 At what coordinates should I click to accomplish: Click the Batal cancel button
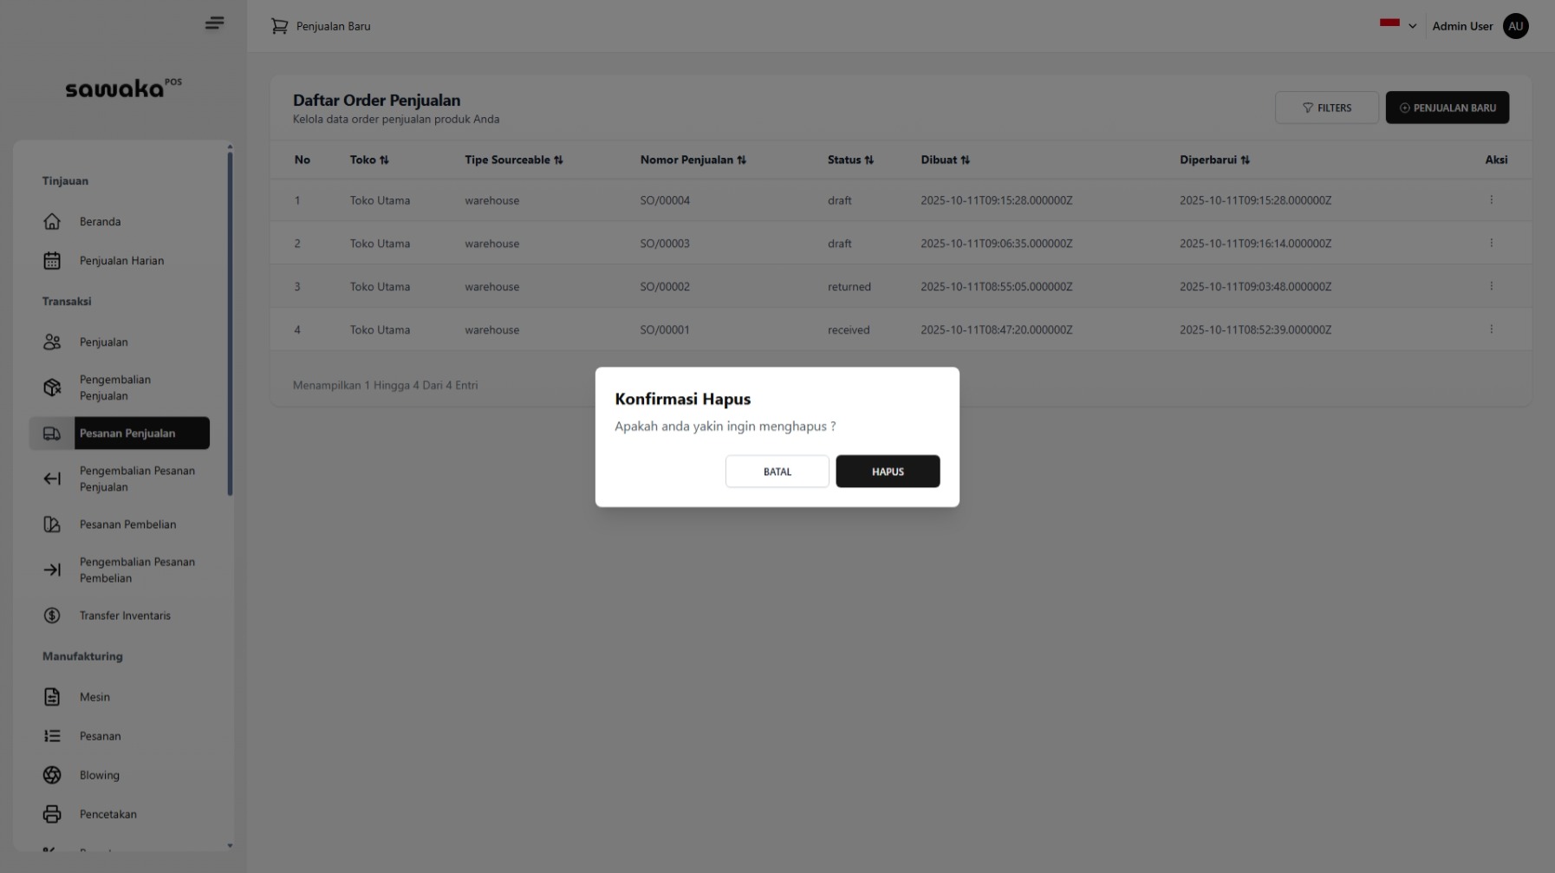pos(777,472)
